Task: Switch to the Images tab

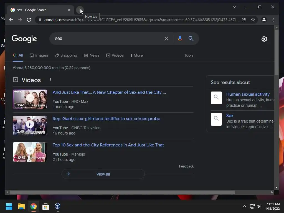Action: [39, 55]
